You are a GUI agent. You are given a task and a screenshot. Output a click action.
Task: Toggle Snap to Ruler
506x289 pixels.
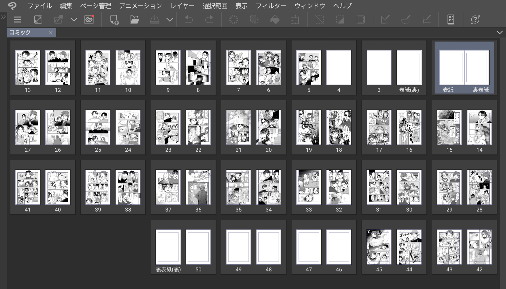pyautogui.click(x=385, y=20)
